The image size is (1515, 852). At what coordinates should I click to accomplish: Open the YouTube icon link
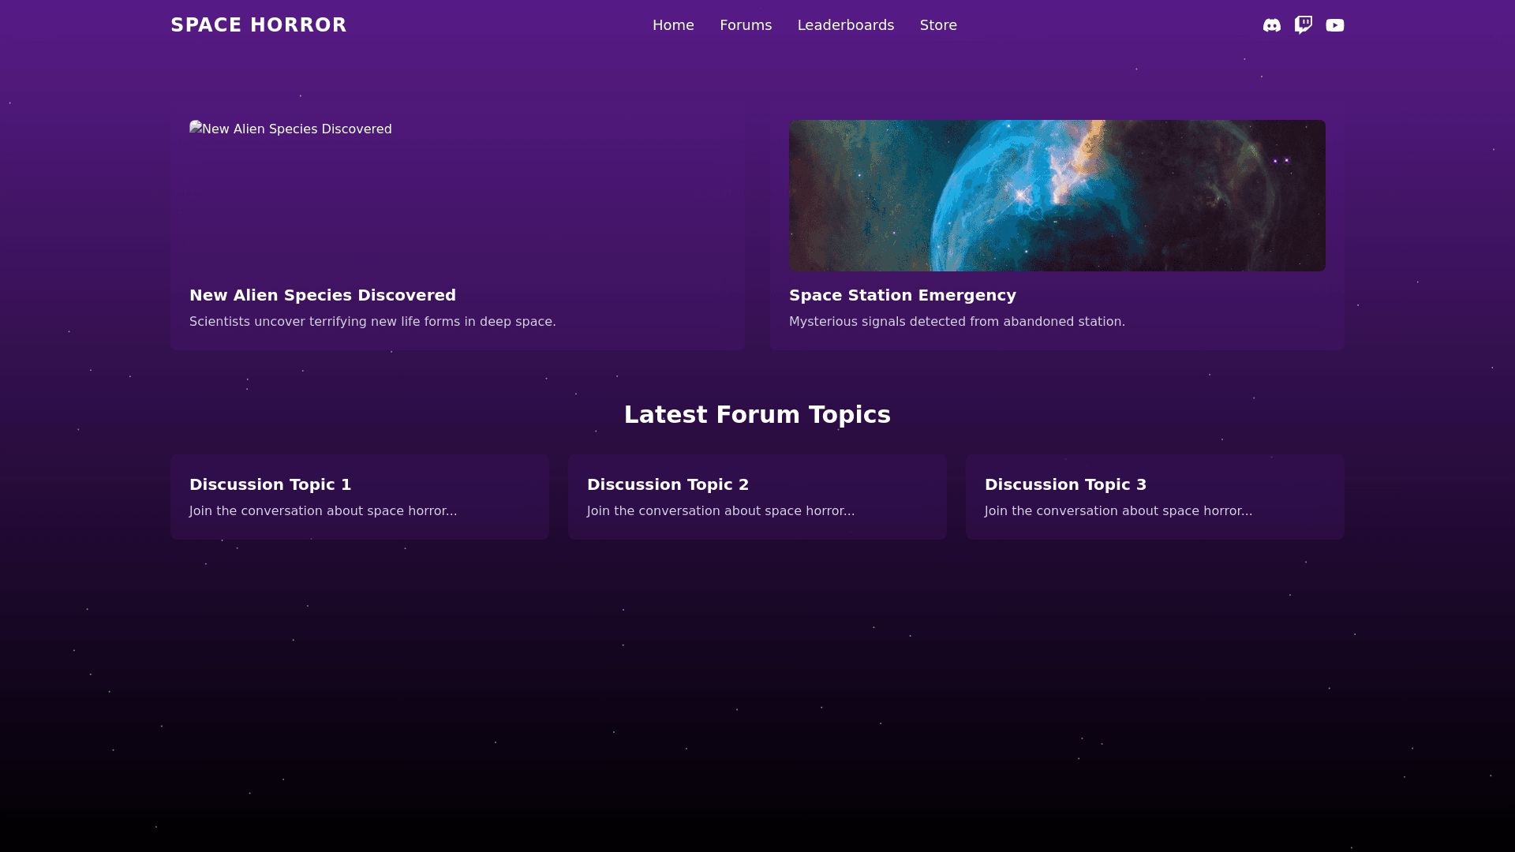[x=1334, y=25]
